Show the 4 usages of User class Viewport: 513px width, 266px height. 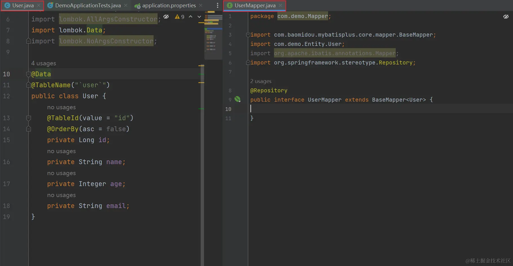[44, 63]
